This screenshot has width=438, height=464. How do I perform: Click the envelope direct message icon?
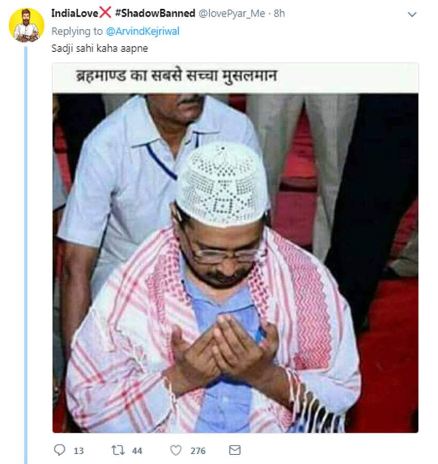234,450
